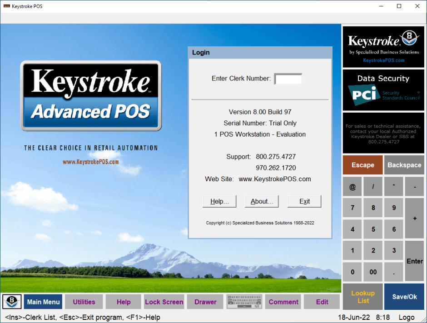The width and height of the screenshot is (427, 323).
Task: Tap the minus key on the keypad
Action: tap(414, 187)
